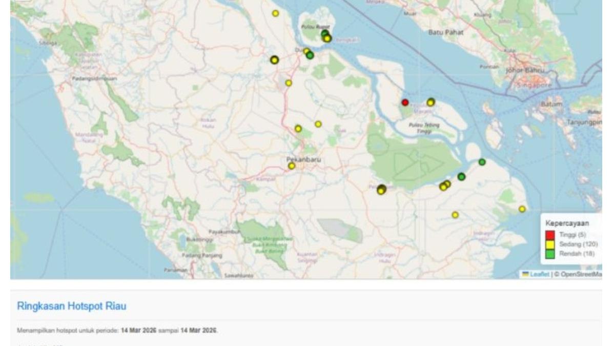Click the green hotspot marker near Dumai
Image resolution: width=615 pixels, height=346 pixels.
[x=310, y=55]
